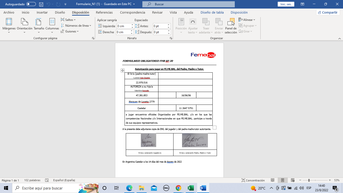Viewport: 343px width, 193px height.
Task: Open the Números de línea dropdown
Action: point(76,26)
